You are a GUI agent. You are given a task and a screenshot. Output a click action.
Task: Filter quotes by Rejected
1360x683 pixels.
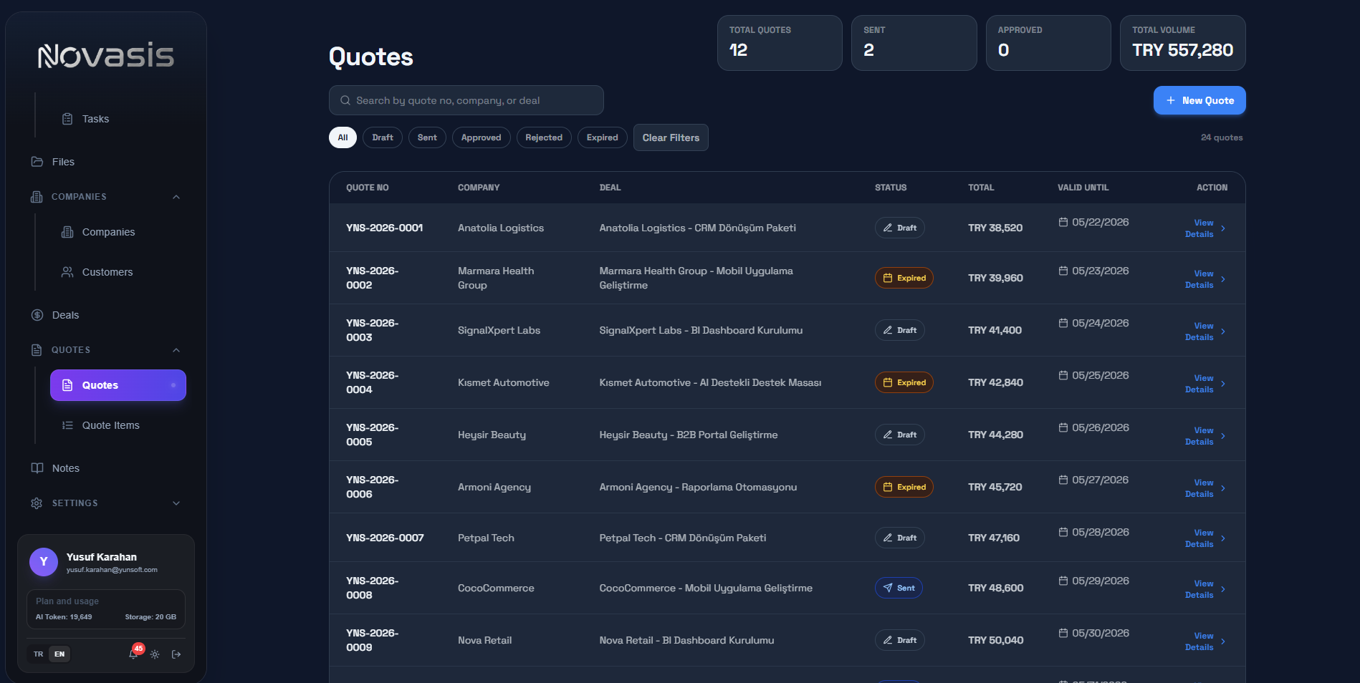coord(544,137)
